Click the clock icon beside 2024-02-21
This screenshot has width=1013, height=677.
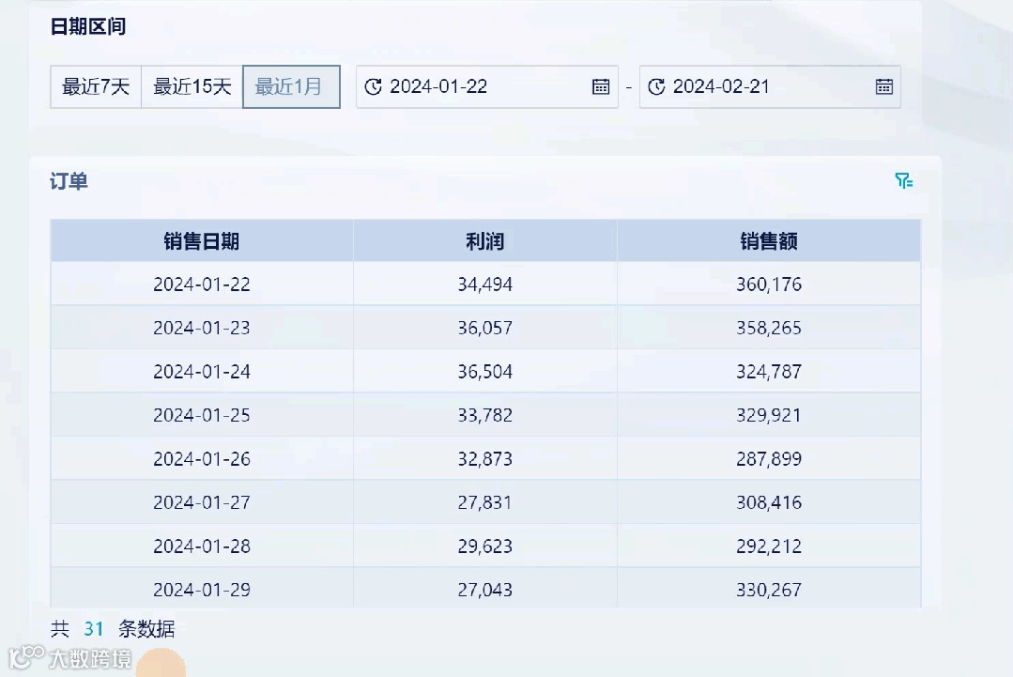(x=656, y=86)
